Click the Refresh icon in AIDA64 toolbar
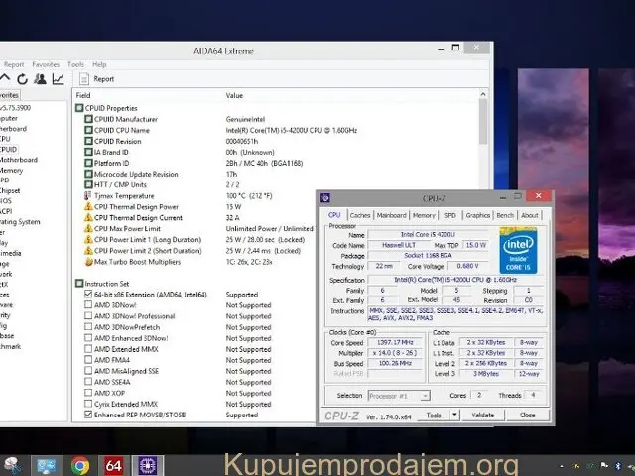The image size is (635, 476). (x=21, y=79)
